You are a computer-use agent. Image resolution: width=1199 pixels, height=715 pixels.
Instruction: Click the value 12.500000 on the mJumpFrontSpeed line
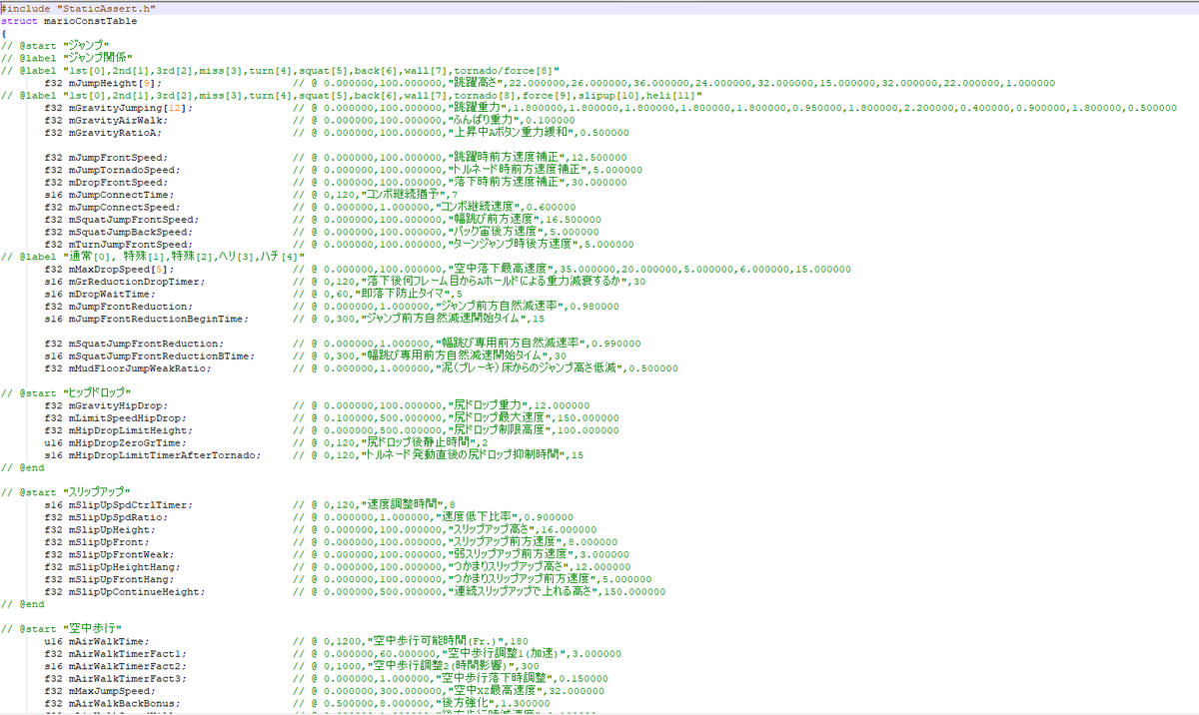click(599, 157)
